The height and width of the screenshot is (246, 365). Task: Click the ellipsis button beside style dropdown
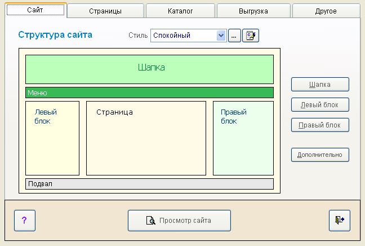pyautogui.click(x=234, y=36)
